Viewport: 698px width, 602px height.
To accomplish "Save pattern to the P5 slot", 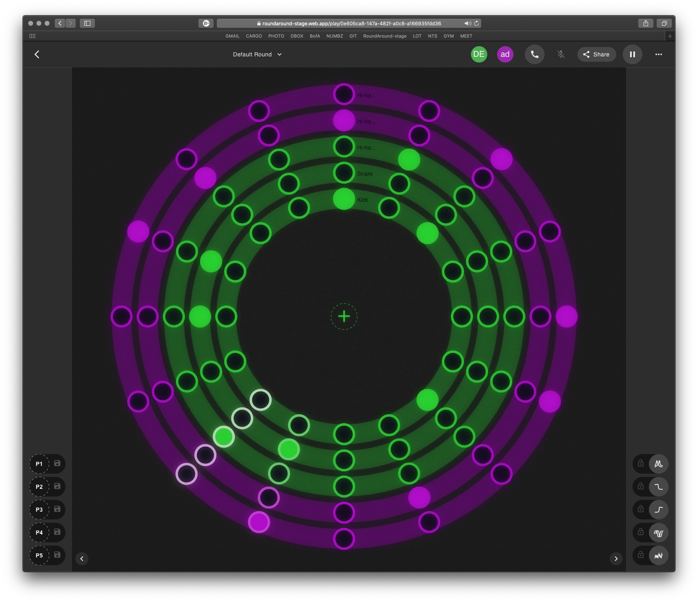I will (x=57, y=555).
